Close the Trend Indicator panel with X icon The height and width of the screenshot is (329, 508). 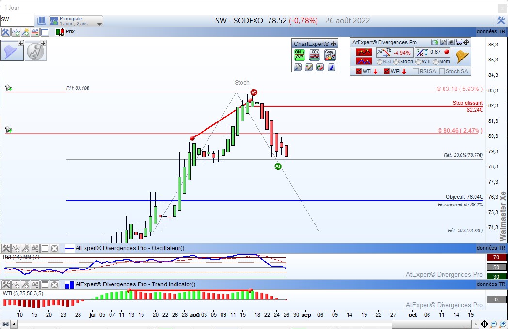[54, 284]
